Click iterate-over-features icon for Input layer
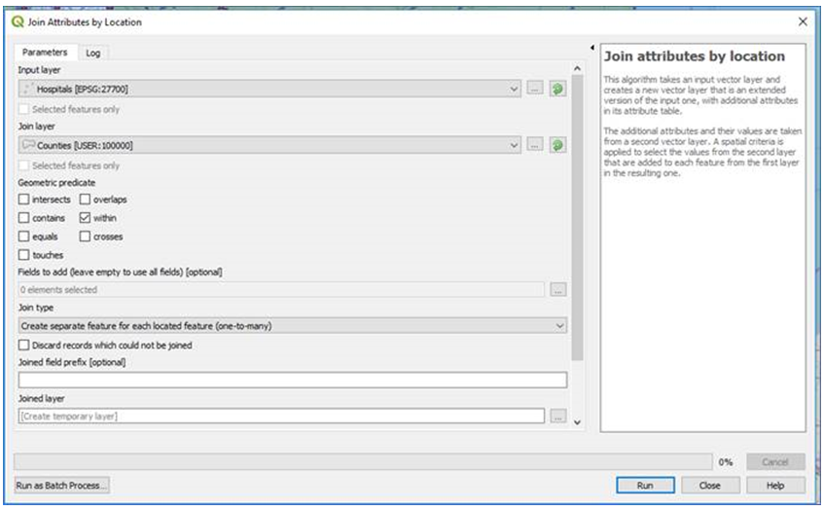Image resolution: width=824 pixels, height=511 pixels. click(x=557, y=89)
